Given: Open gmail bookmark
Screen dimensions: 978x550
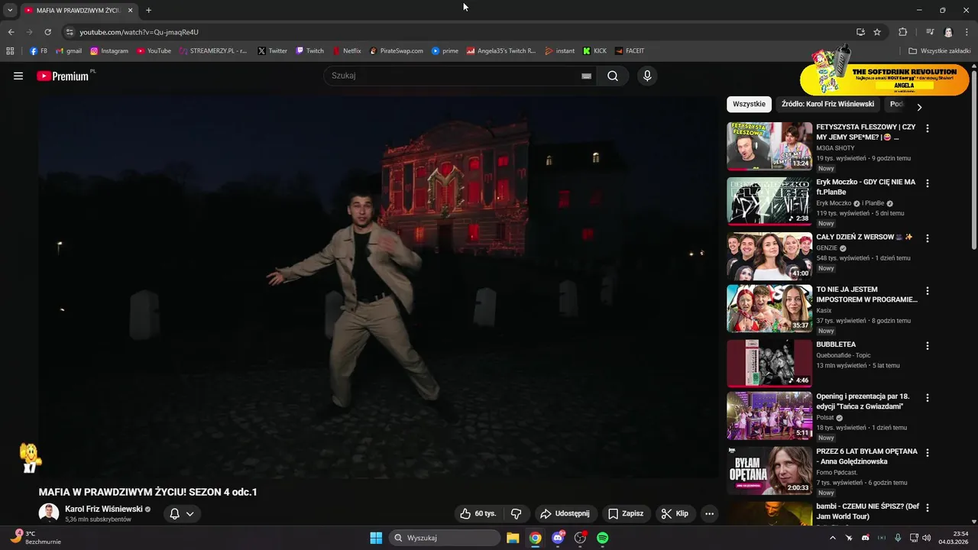Looking at the screenshot, I should (x=69, y=51).
